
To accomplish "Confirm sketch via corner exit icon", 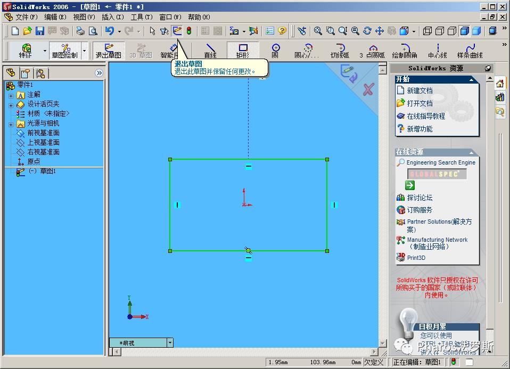I will tap(348, 73).
